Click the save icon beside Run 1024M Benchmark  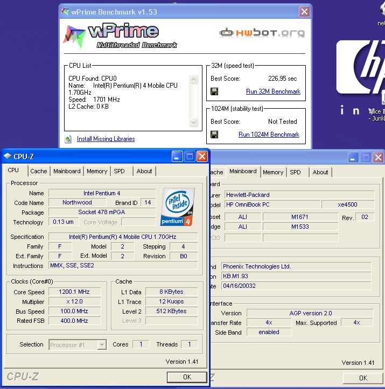coord(214,135)
